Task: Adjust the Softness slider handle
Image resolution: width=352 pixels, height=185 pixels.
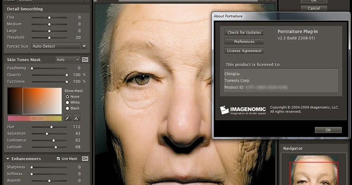Action: tap(32, 174)
